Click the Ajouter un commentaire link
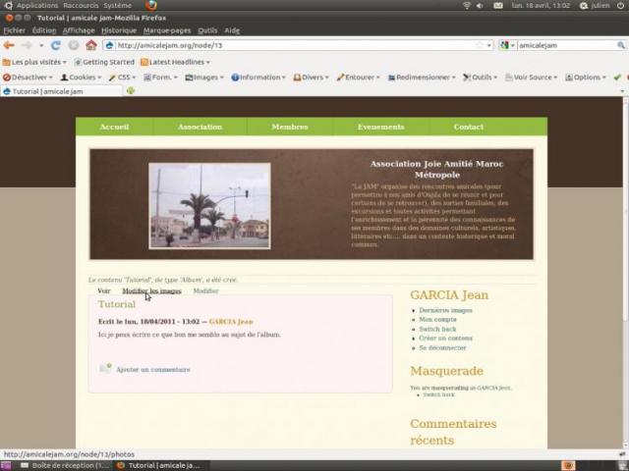The height and width of the screenshot is (471, 629). pos(152,370)
